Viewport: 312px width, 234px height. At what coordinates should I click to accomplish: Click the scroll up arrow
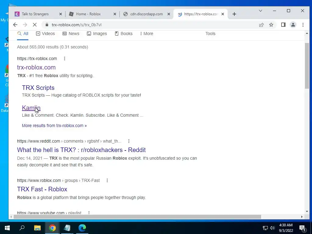click(307, 34)
